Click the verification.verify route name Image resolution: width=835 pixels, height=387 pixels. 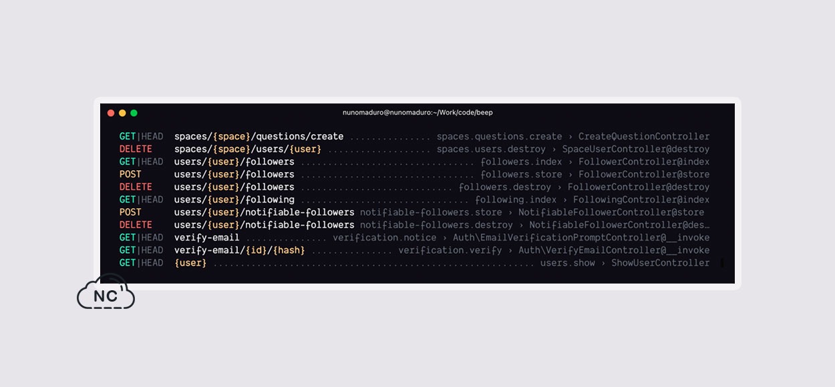coord(450,251)
